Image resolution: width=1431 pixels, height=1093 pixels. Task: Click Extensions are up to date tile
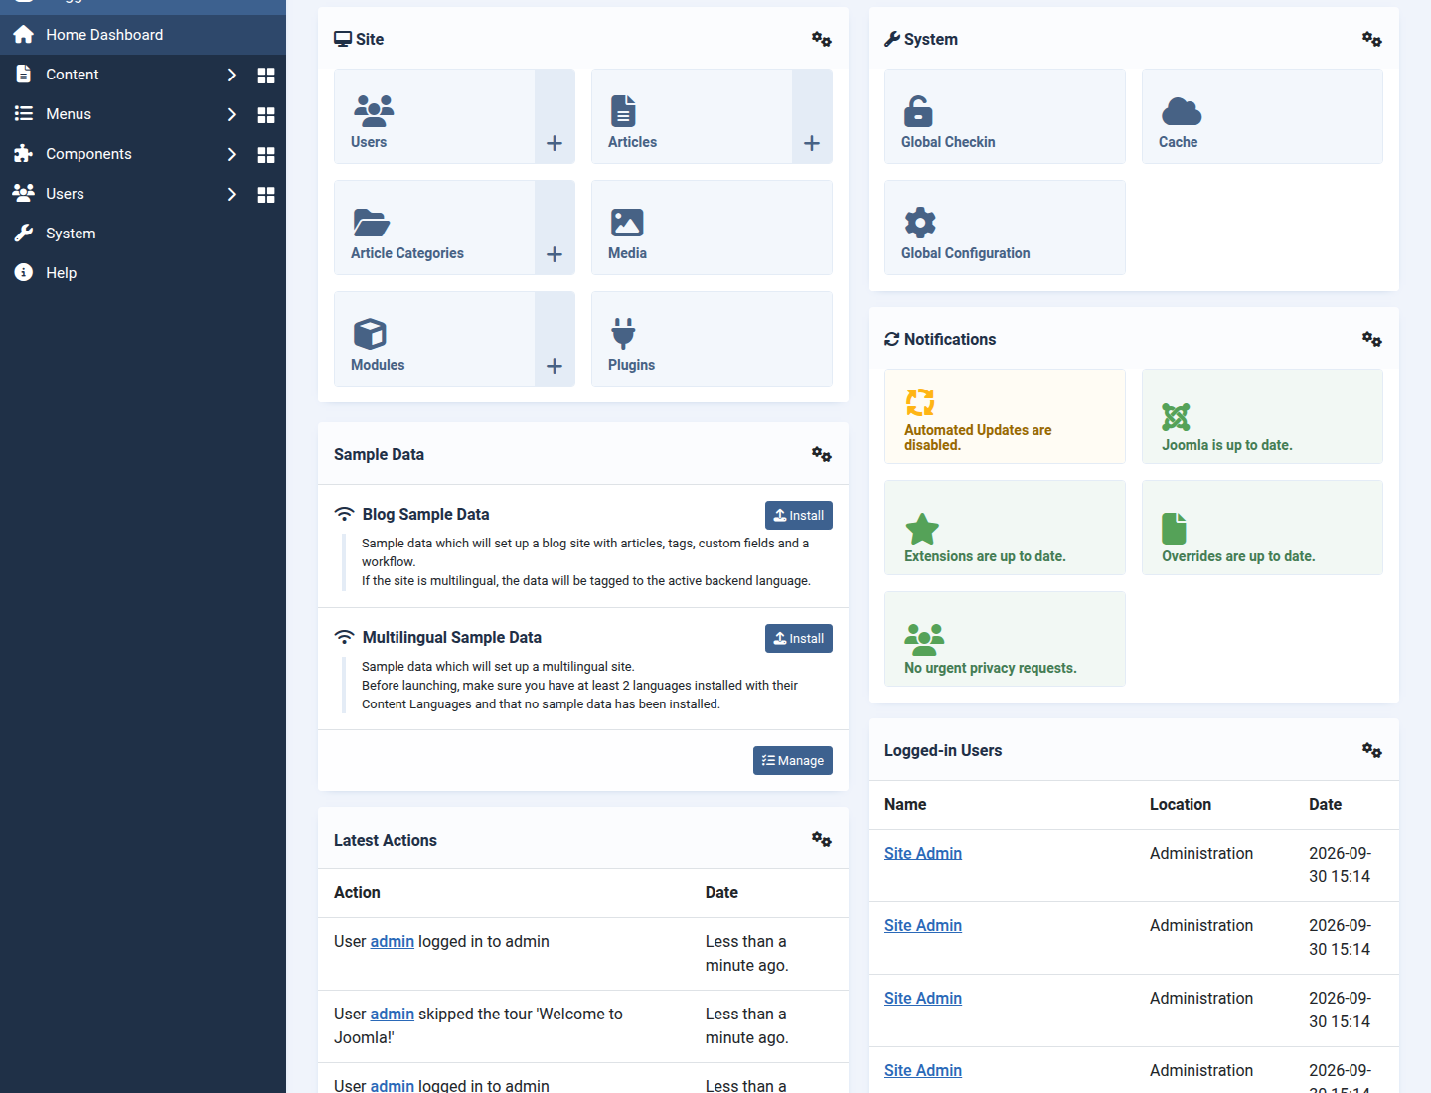[x=1005, y=528]
